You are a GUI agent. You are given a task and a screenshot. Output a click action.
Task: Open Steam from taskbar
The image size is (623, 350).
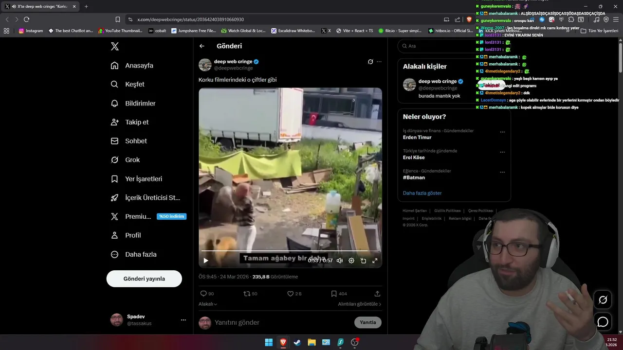(297, 342)
